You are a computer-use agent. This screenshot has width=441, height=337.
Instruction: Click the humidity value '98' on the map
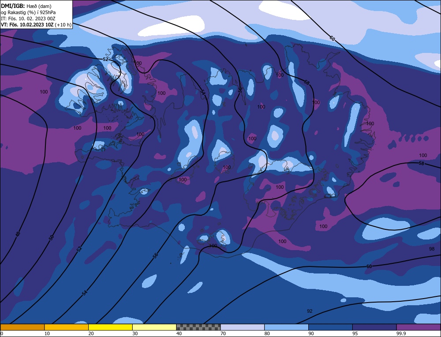[432, 249]
